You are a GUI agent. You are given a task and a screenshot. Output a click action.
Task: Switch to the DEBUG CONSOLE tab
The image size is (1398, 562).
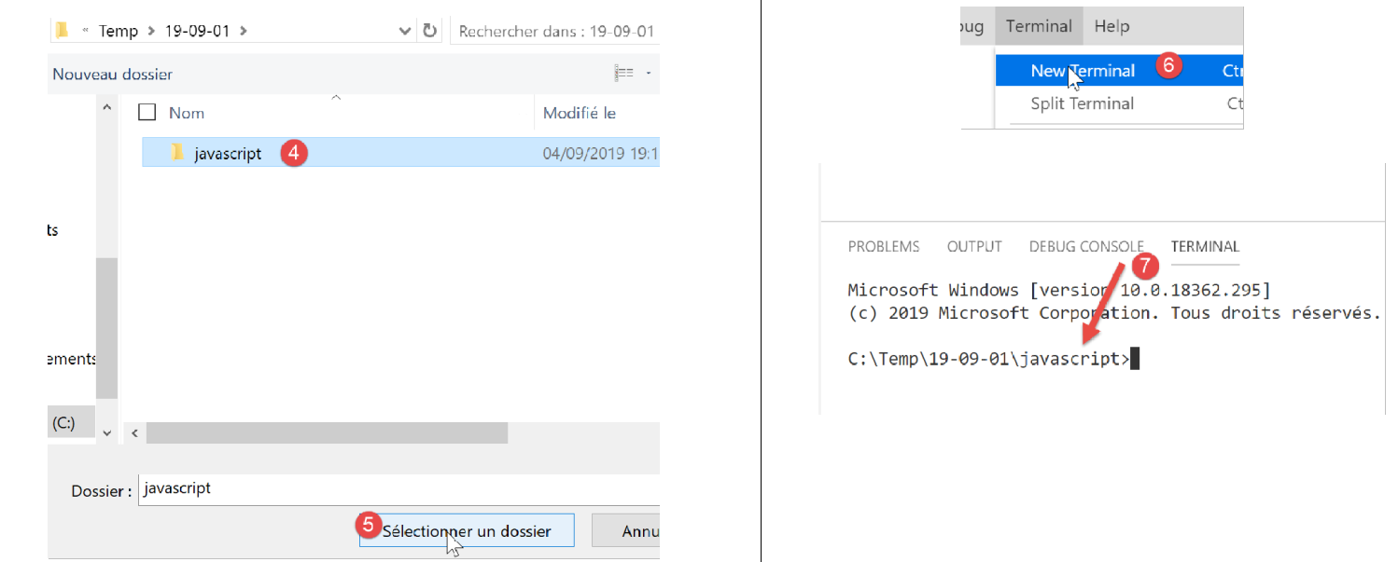tap(1086, 247)
